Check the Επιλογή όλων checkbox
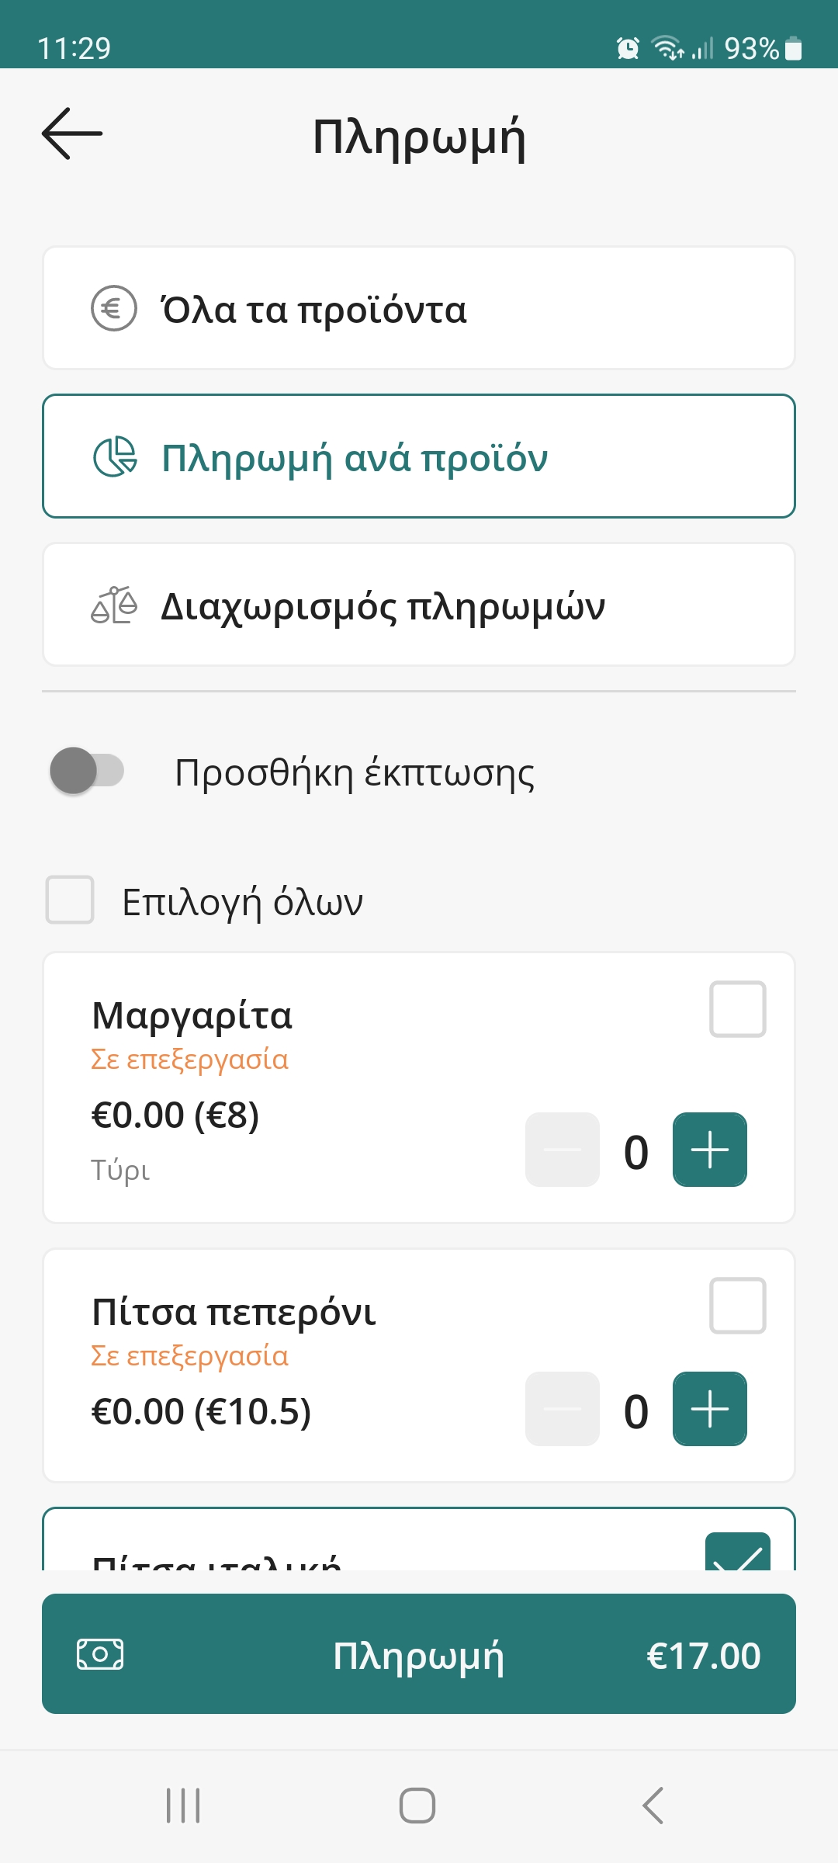The image size is (838, 1863). (70, 900)
